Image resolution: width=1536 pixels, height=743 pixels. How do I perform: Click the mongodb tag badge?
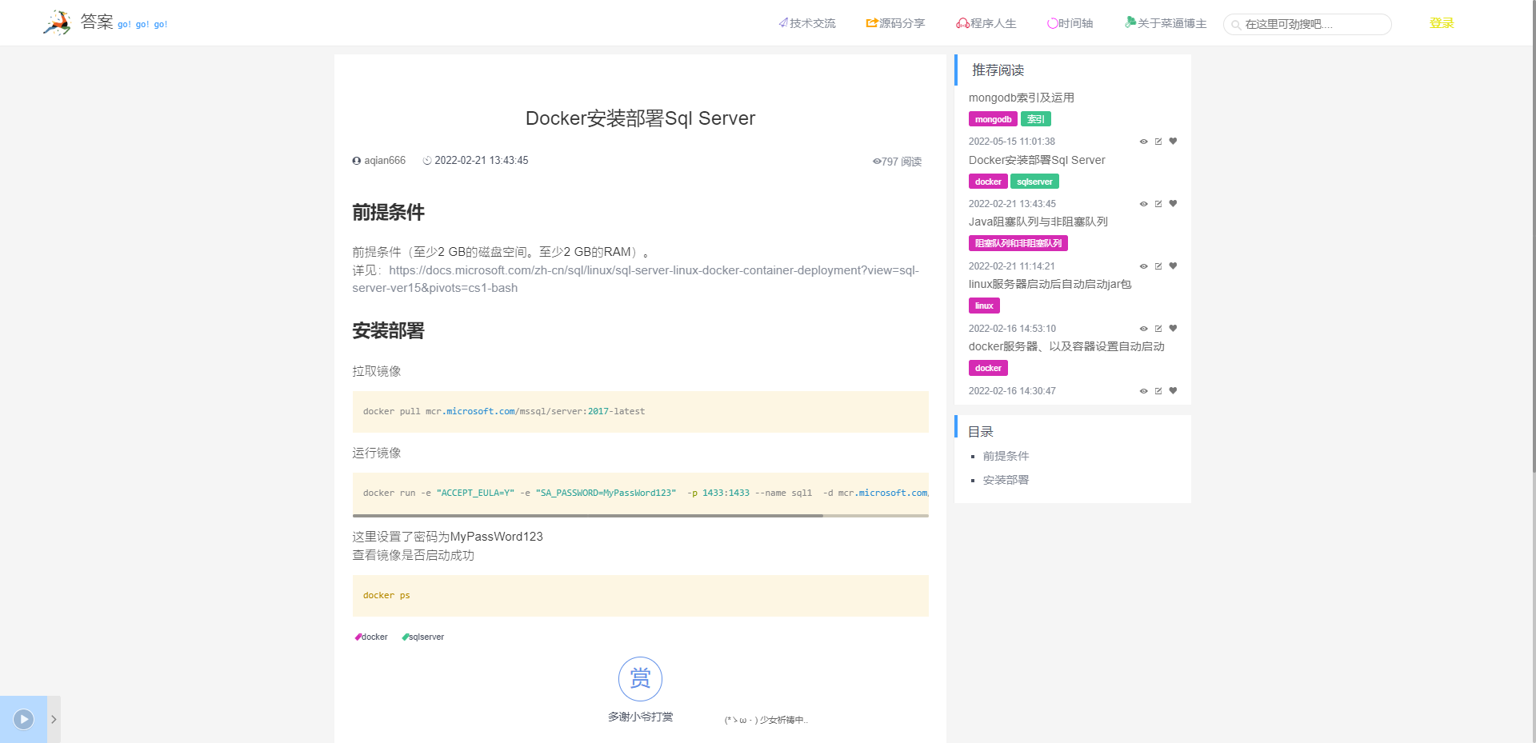[993, 119]
